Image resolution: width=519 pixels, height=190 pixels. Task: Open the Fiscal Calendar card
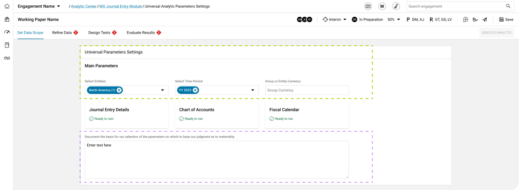click(307, 115)
